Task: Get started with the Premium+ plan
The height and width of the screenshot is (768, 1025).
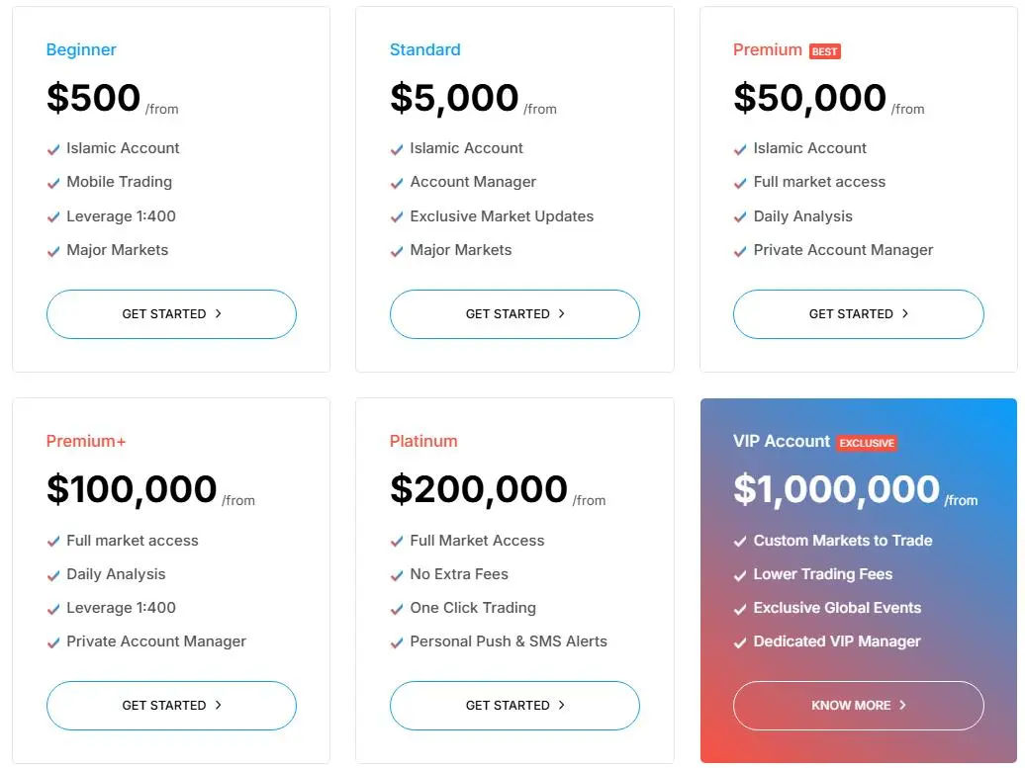Action: [x=171, y=706]
